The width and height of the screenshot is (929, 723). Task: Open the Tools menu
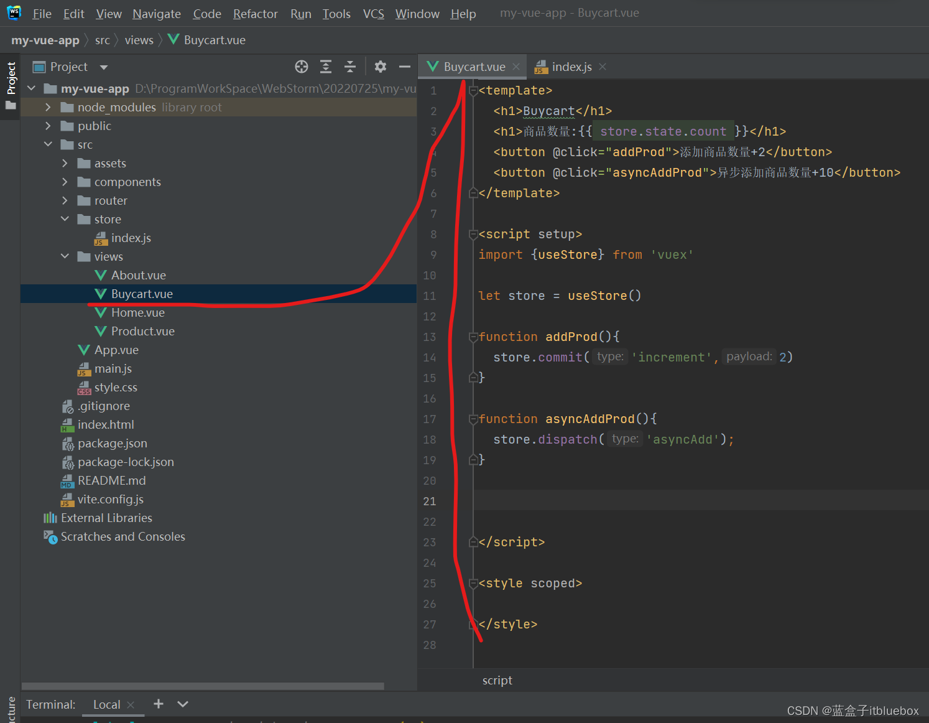point(336,14)
